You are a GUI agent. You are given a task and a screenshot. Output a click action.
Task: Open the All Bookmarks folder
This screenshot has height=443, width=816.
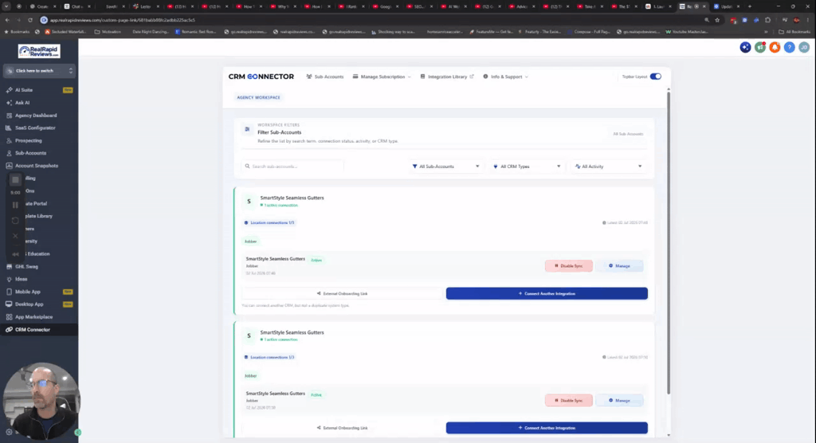794,32
